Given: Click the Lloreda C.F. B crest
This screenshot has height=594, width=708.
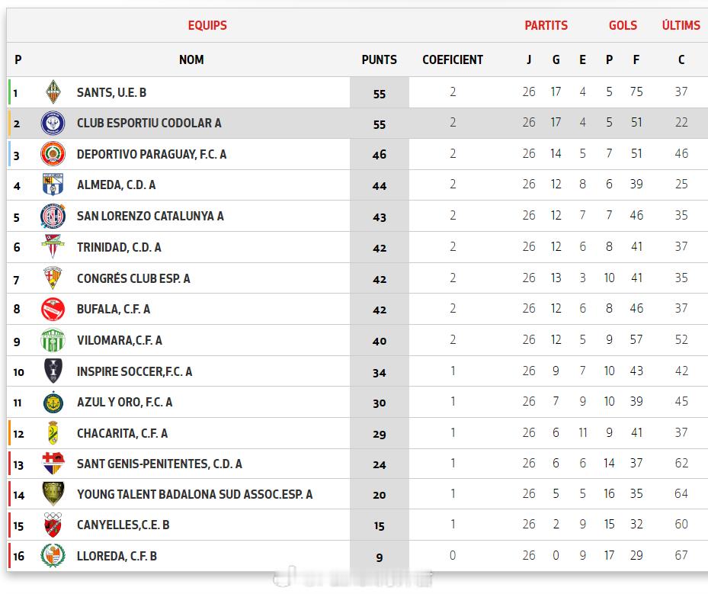Looking at the screenshot, I should [x=53, y=556].
